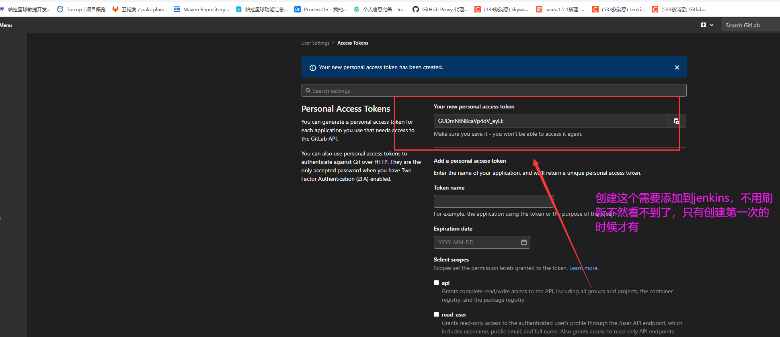Open the Jenkins CSDN bookmark
This screenshot has height=337, width=780.
point(619,9)
